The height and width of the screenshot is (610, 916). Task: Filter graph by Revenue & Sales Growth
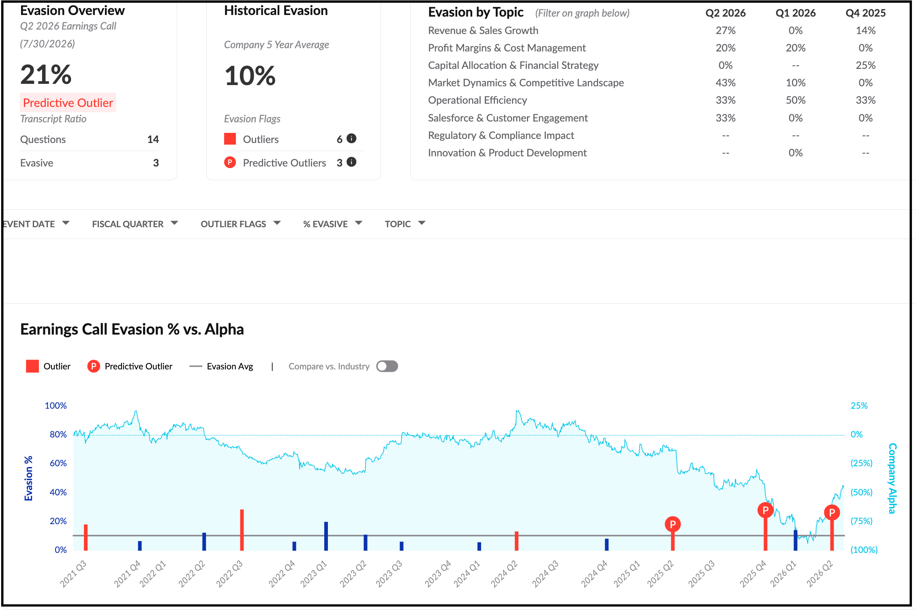pos(483,30)
